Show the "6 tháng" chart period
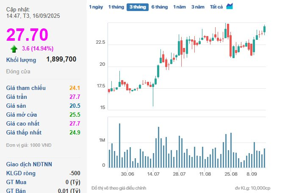Image resolution: width=285 pixels, height=193 pixels. 160,7
